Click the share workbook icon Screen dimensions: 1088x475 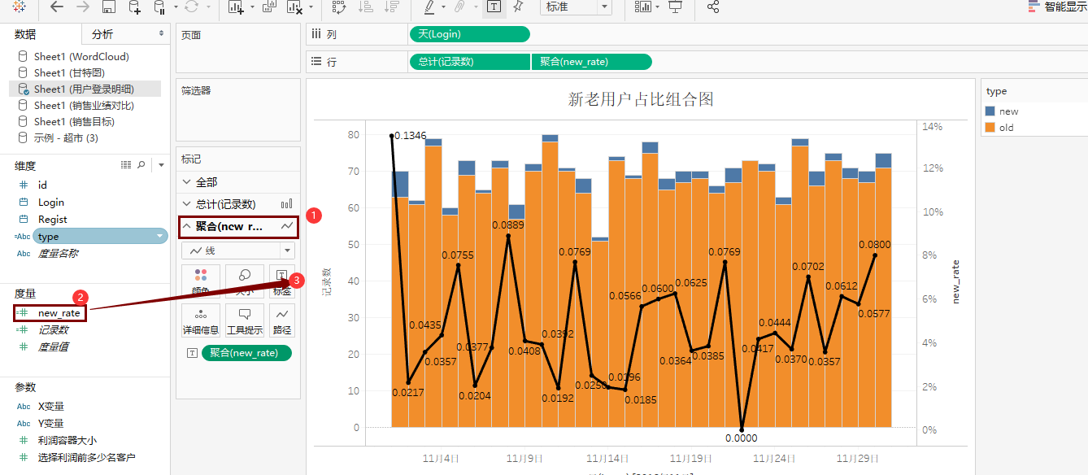point(713,7)
